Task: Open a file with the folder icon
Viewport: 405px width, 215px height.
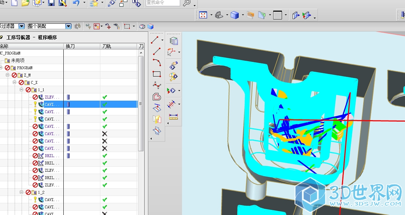Action: tap(25, 3)
